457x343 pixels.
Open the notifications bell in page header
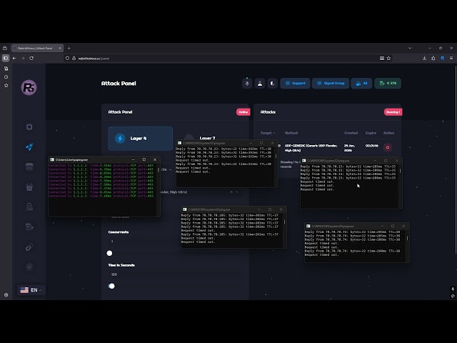[x=247, y=84]
